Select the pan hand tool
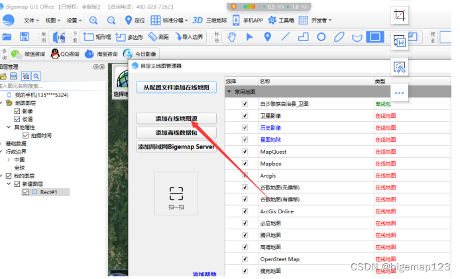The height and width of the screenshot is (279, 460). (x=232, y=37)
